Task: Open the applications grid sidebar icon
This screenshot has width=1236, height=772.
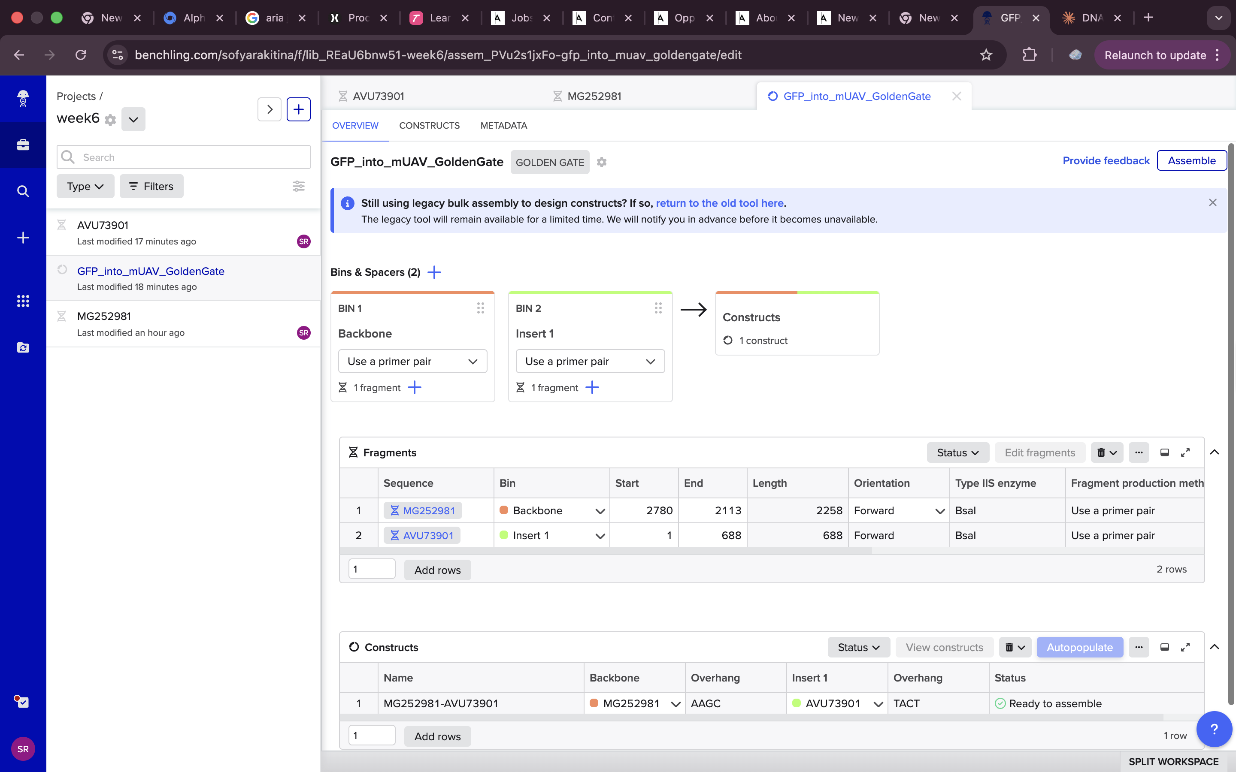Action: click(23, 301)
